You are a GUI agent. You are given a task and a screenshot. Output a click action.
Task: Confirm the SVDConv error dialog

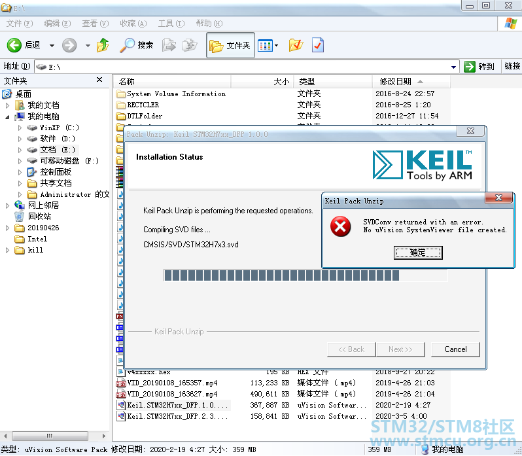[418, 253]
